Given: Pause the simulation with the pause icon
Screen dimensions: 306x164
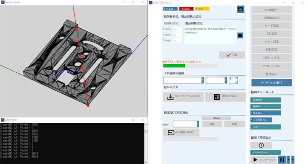Looking at the screenshot, I should coord(282,159).
